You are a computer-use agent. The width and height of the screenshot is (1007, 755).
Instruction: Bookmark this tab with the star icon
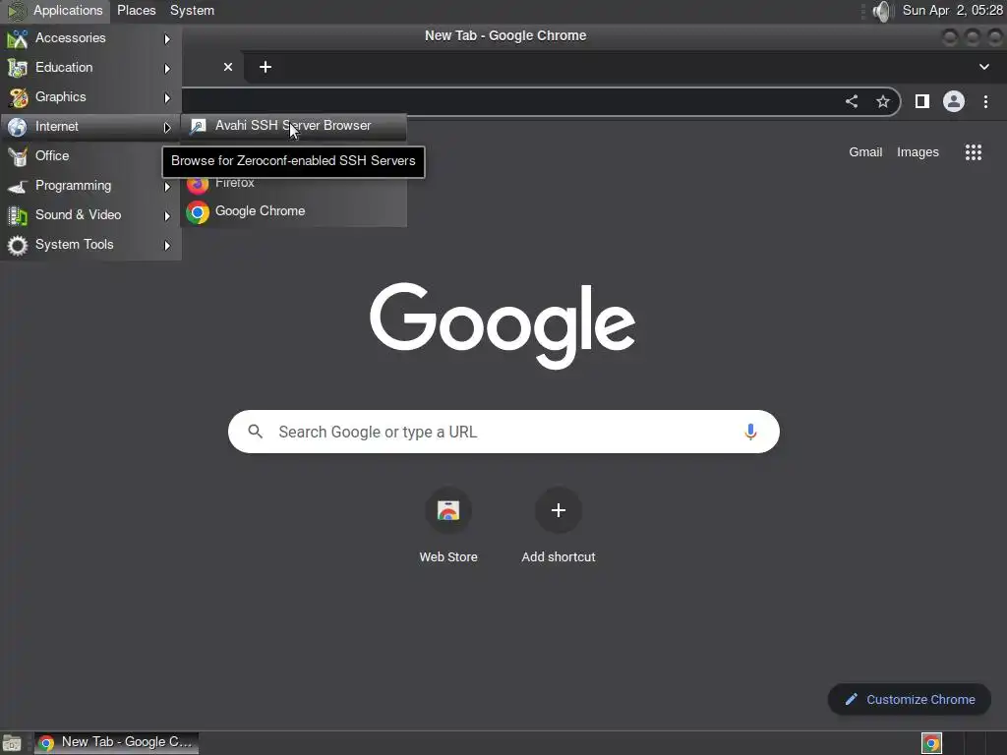point(883,101)
